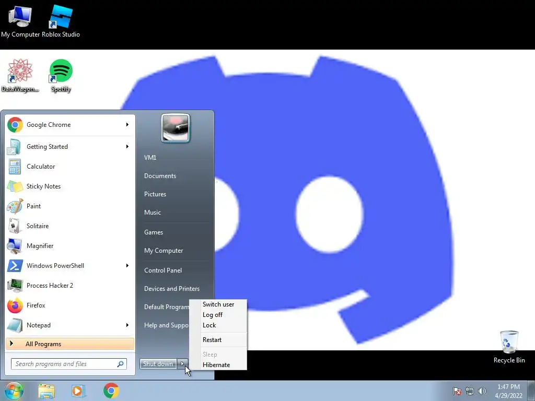Open Pictures from Start menu
The image size is (535, 401).
coord(155,194)
